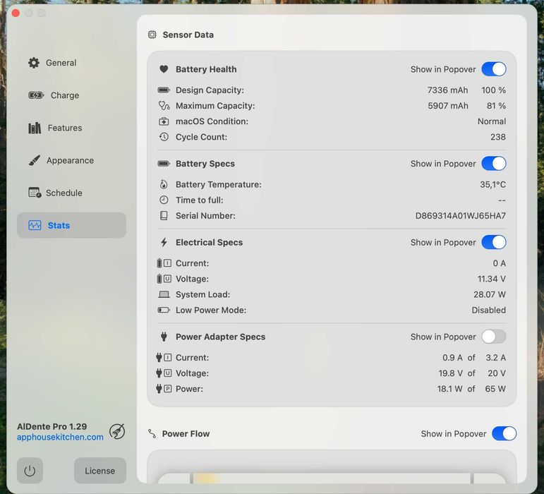
Task: Select the Stats sidebar item
Action: pos(71,226)
